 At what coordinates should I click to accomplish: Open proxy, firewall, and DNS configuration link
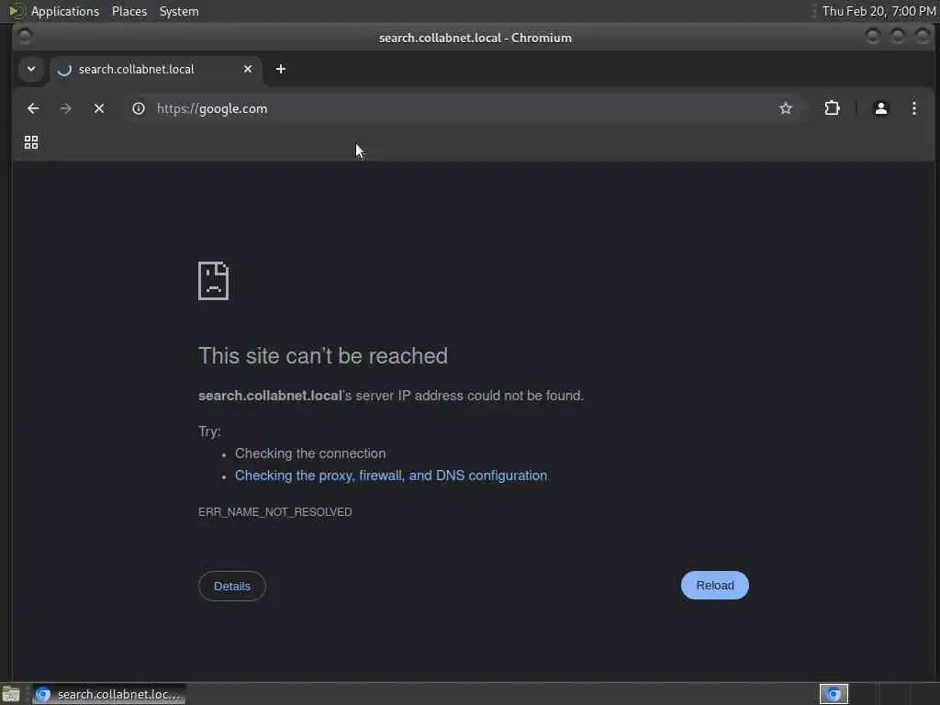pos(391,476)
